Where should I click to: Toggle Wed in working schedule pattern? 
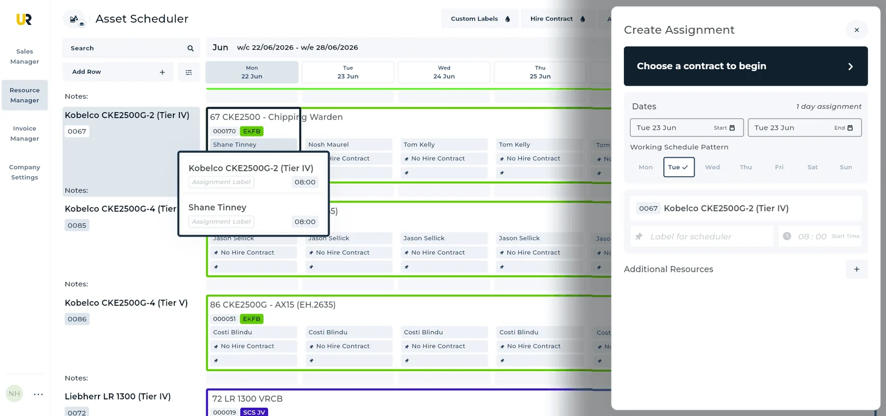pyautogui.click(x=713, y=167)
